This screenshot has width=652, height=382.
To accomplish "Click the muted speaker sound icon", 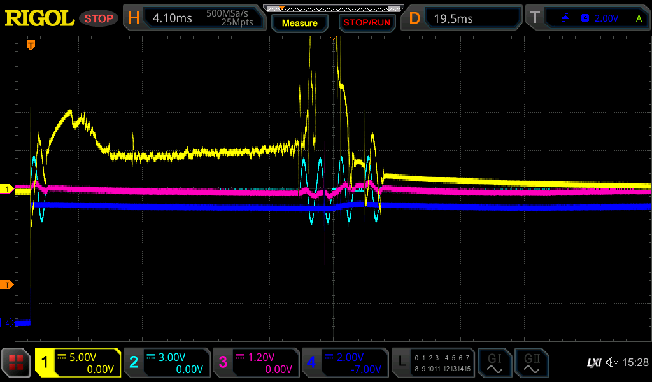I will [612, 362].
